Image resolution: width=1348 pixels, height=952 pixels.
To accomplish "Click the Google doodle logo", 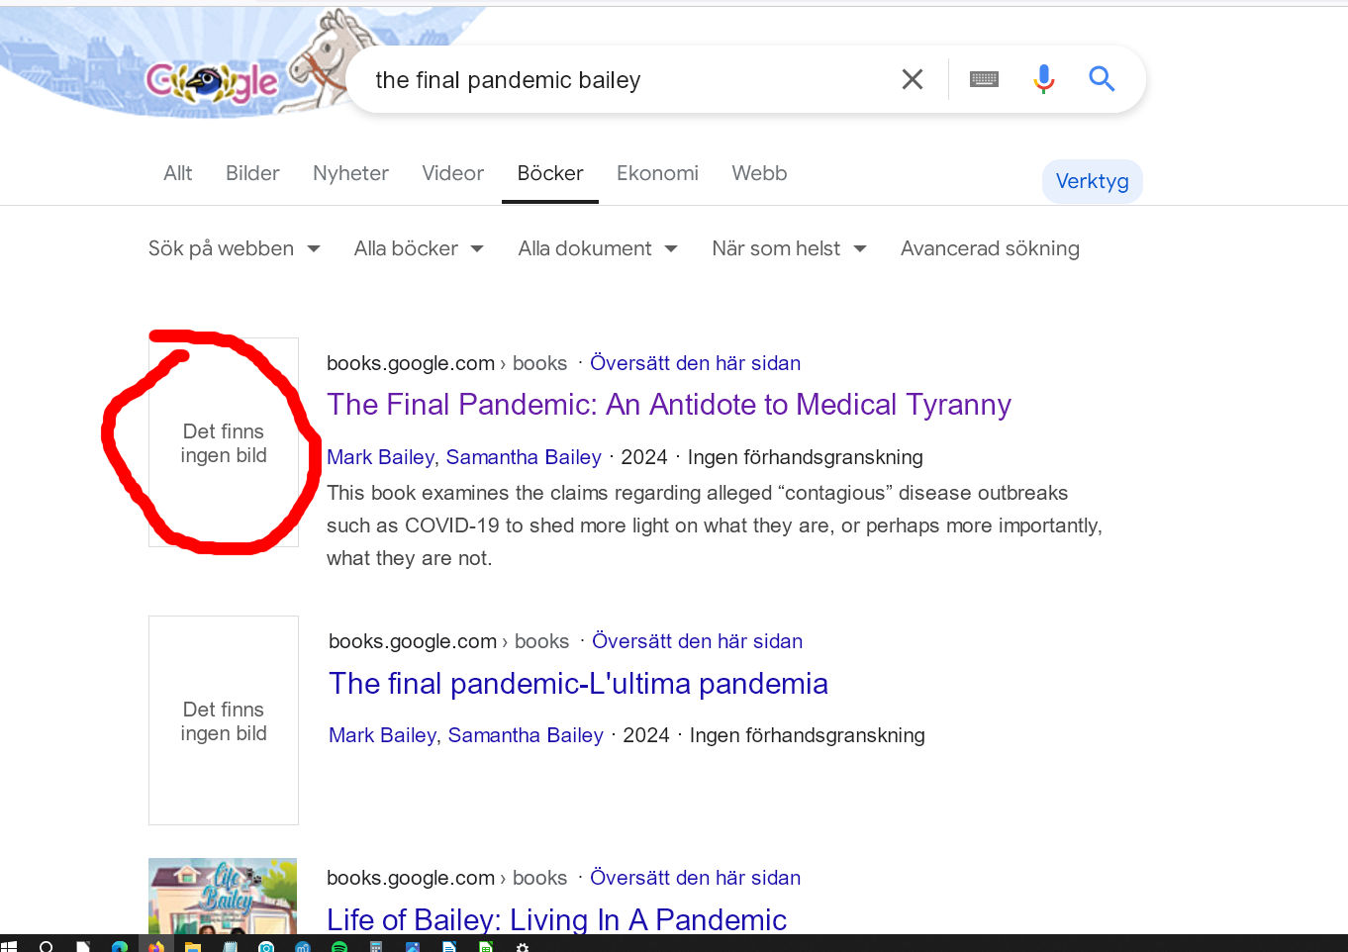I will click(213, 82).
